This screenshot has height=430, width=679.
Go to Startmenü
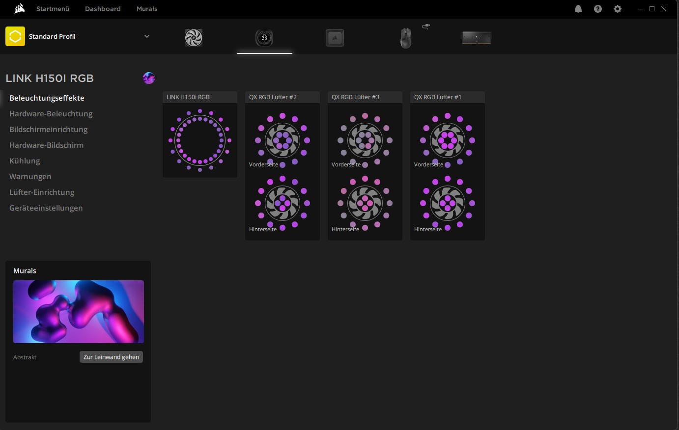pyautogui.click(x=53, y=9)
